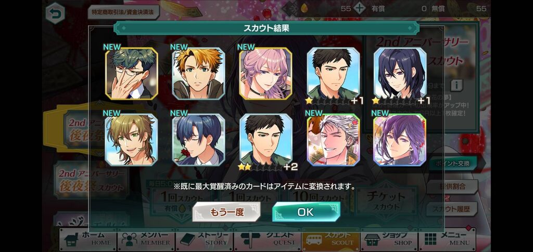
Task: Go to HOME in the bottom bar
Action: tap(88, 240)
